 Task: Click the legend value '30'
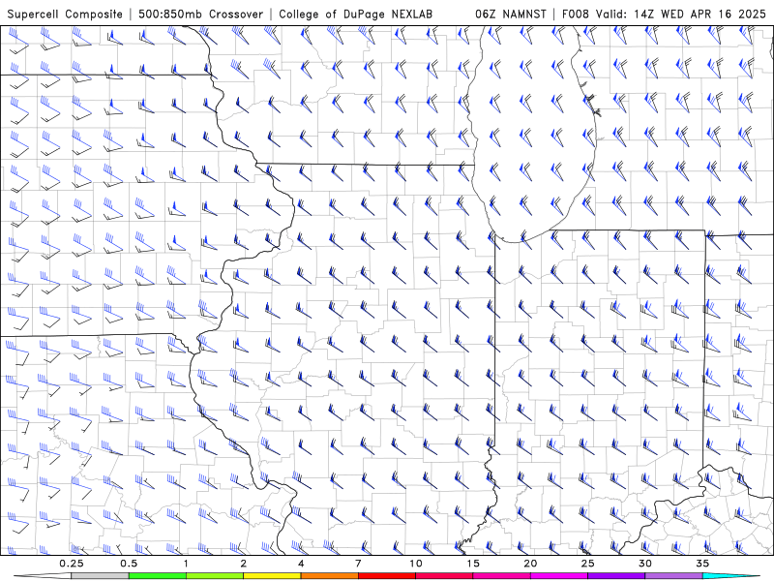[x=645, y=564]
